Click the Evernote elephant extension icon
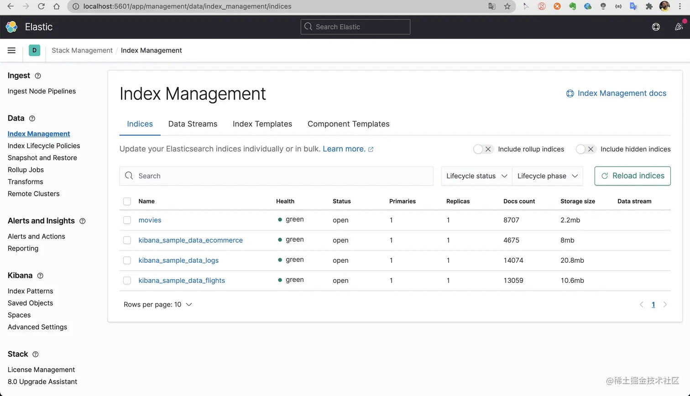690x396 pixels. pyautogui.click(x=572, y=6)
